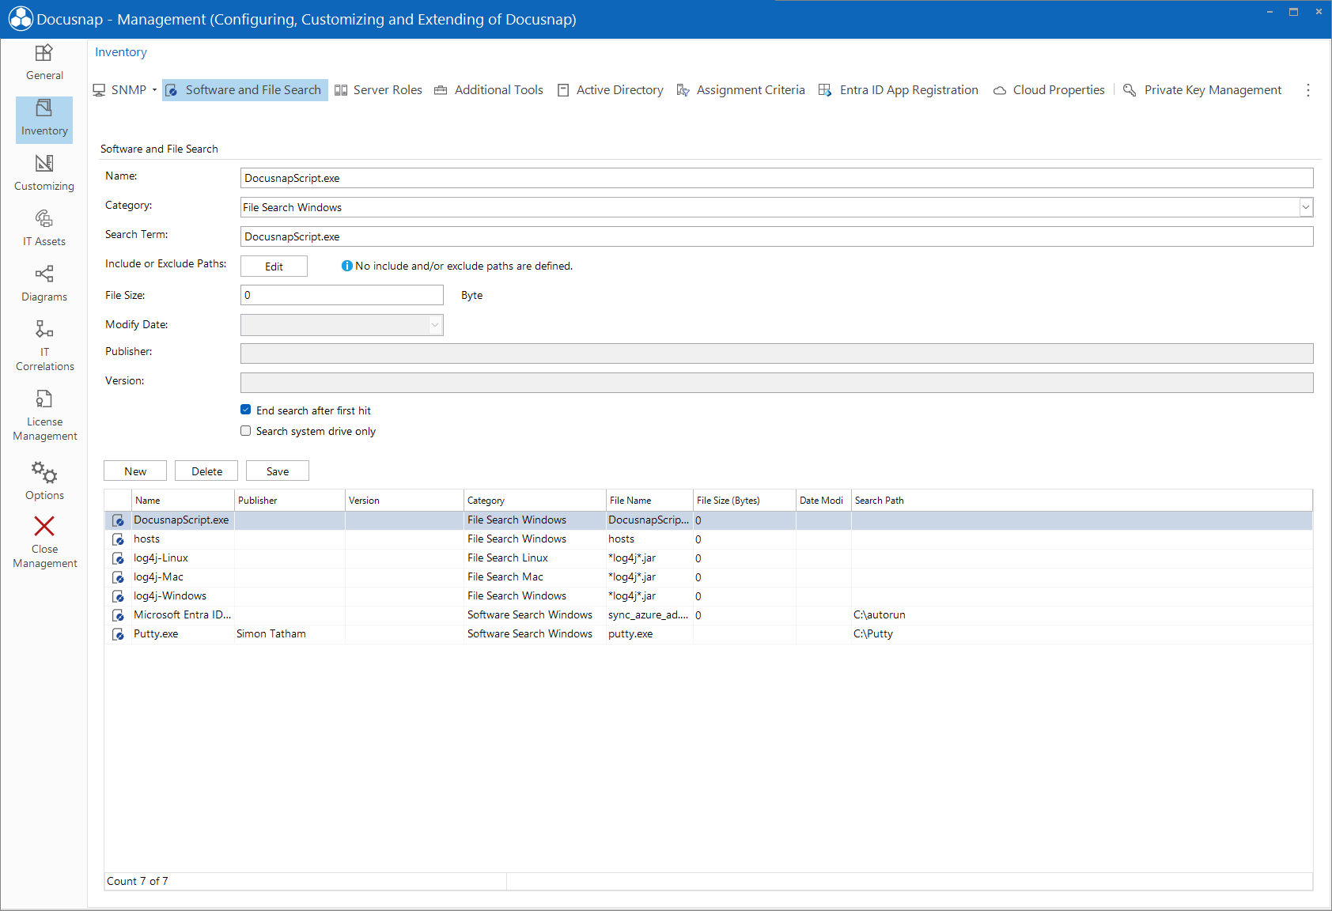Open the Modify Date dropdown
1332x911 pixels.
coord(435,325)
